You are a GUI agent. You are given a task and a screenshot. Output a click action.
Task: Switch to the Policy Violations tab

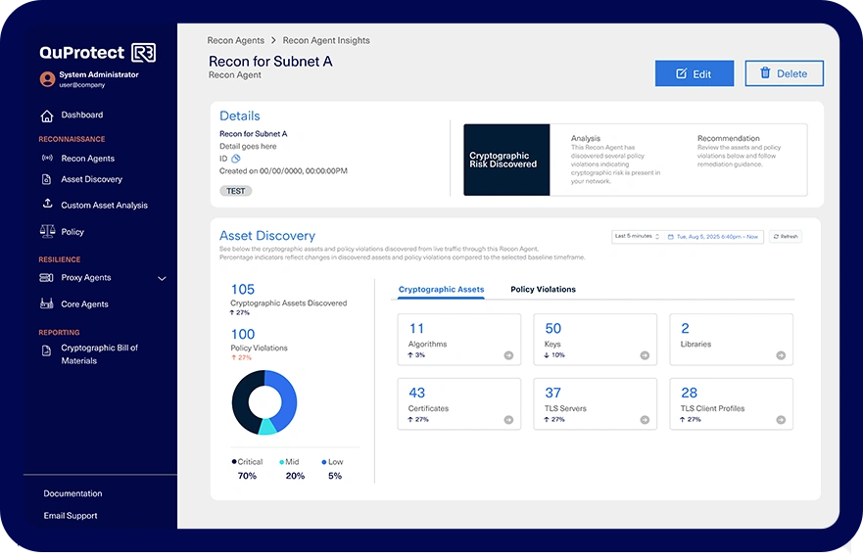coord(543,290)
